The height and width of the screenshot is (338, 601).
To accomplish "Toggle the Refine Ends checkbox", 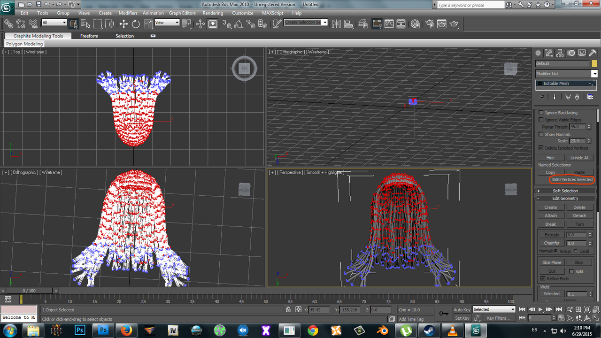I will (543, 279).
